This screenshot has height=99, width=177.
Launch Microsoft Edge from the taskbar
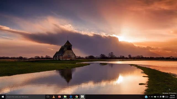pyautogui.click(x=71, y=97)
